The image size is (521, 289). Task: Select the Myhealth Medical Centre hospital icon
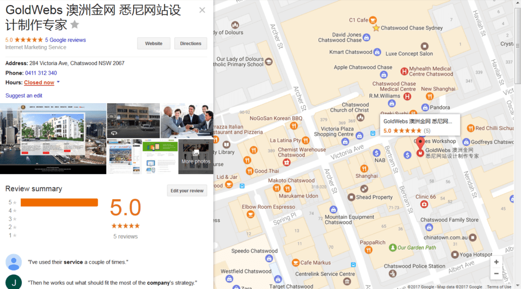(x=404, y=72)
